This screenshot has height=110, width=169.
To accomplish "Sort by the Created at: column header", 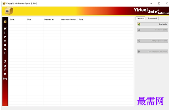I will click(52, 20).
